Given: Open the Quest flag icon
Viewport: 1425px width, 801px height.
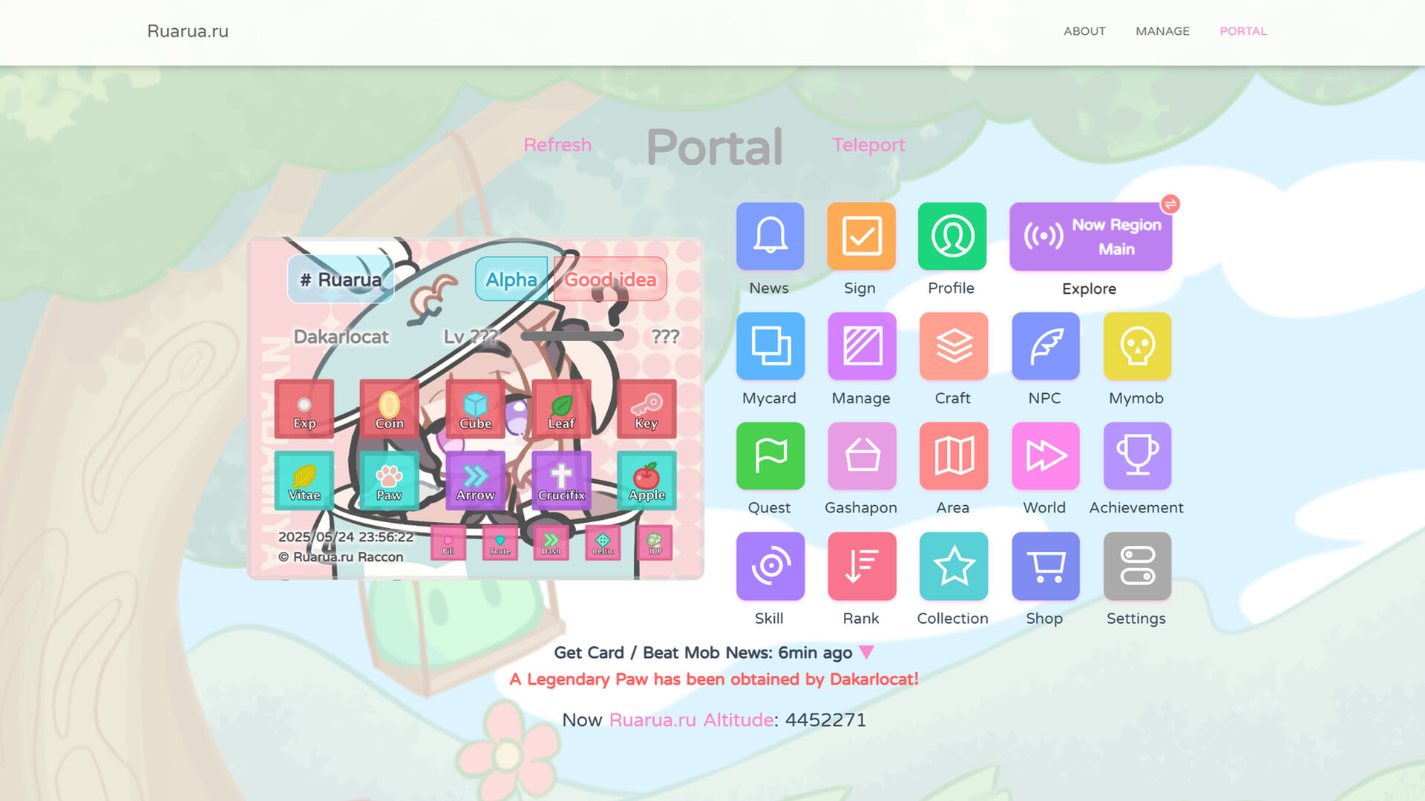Looking at the screenshot, I should [770, 456].
